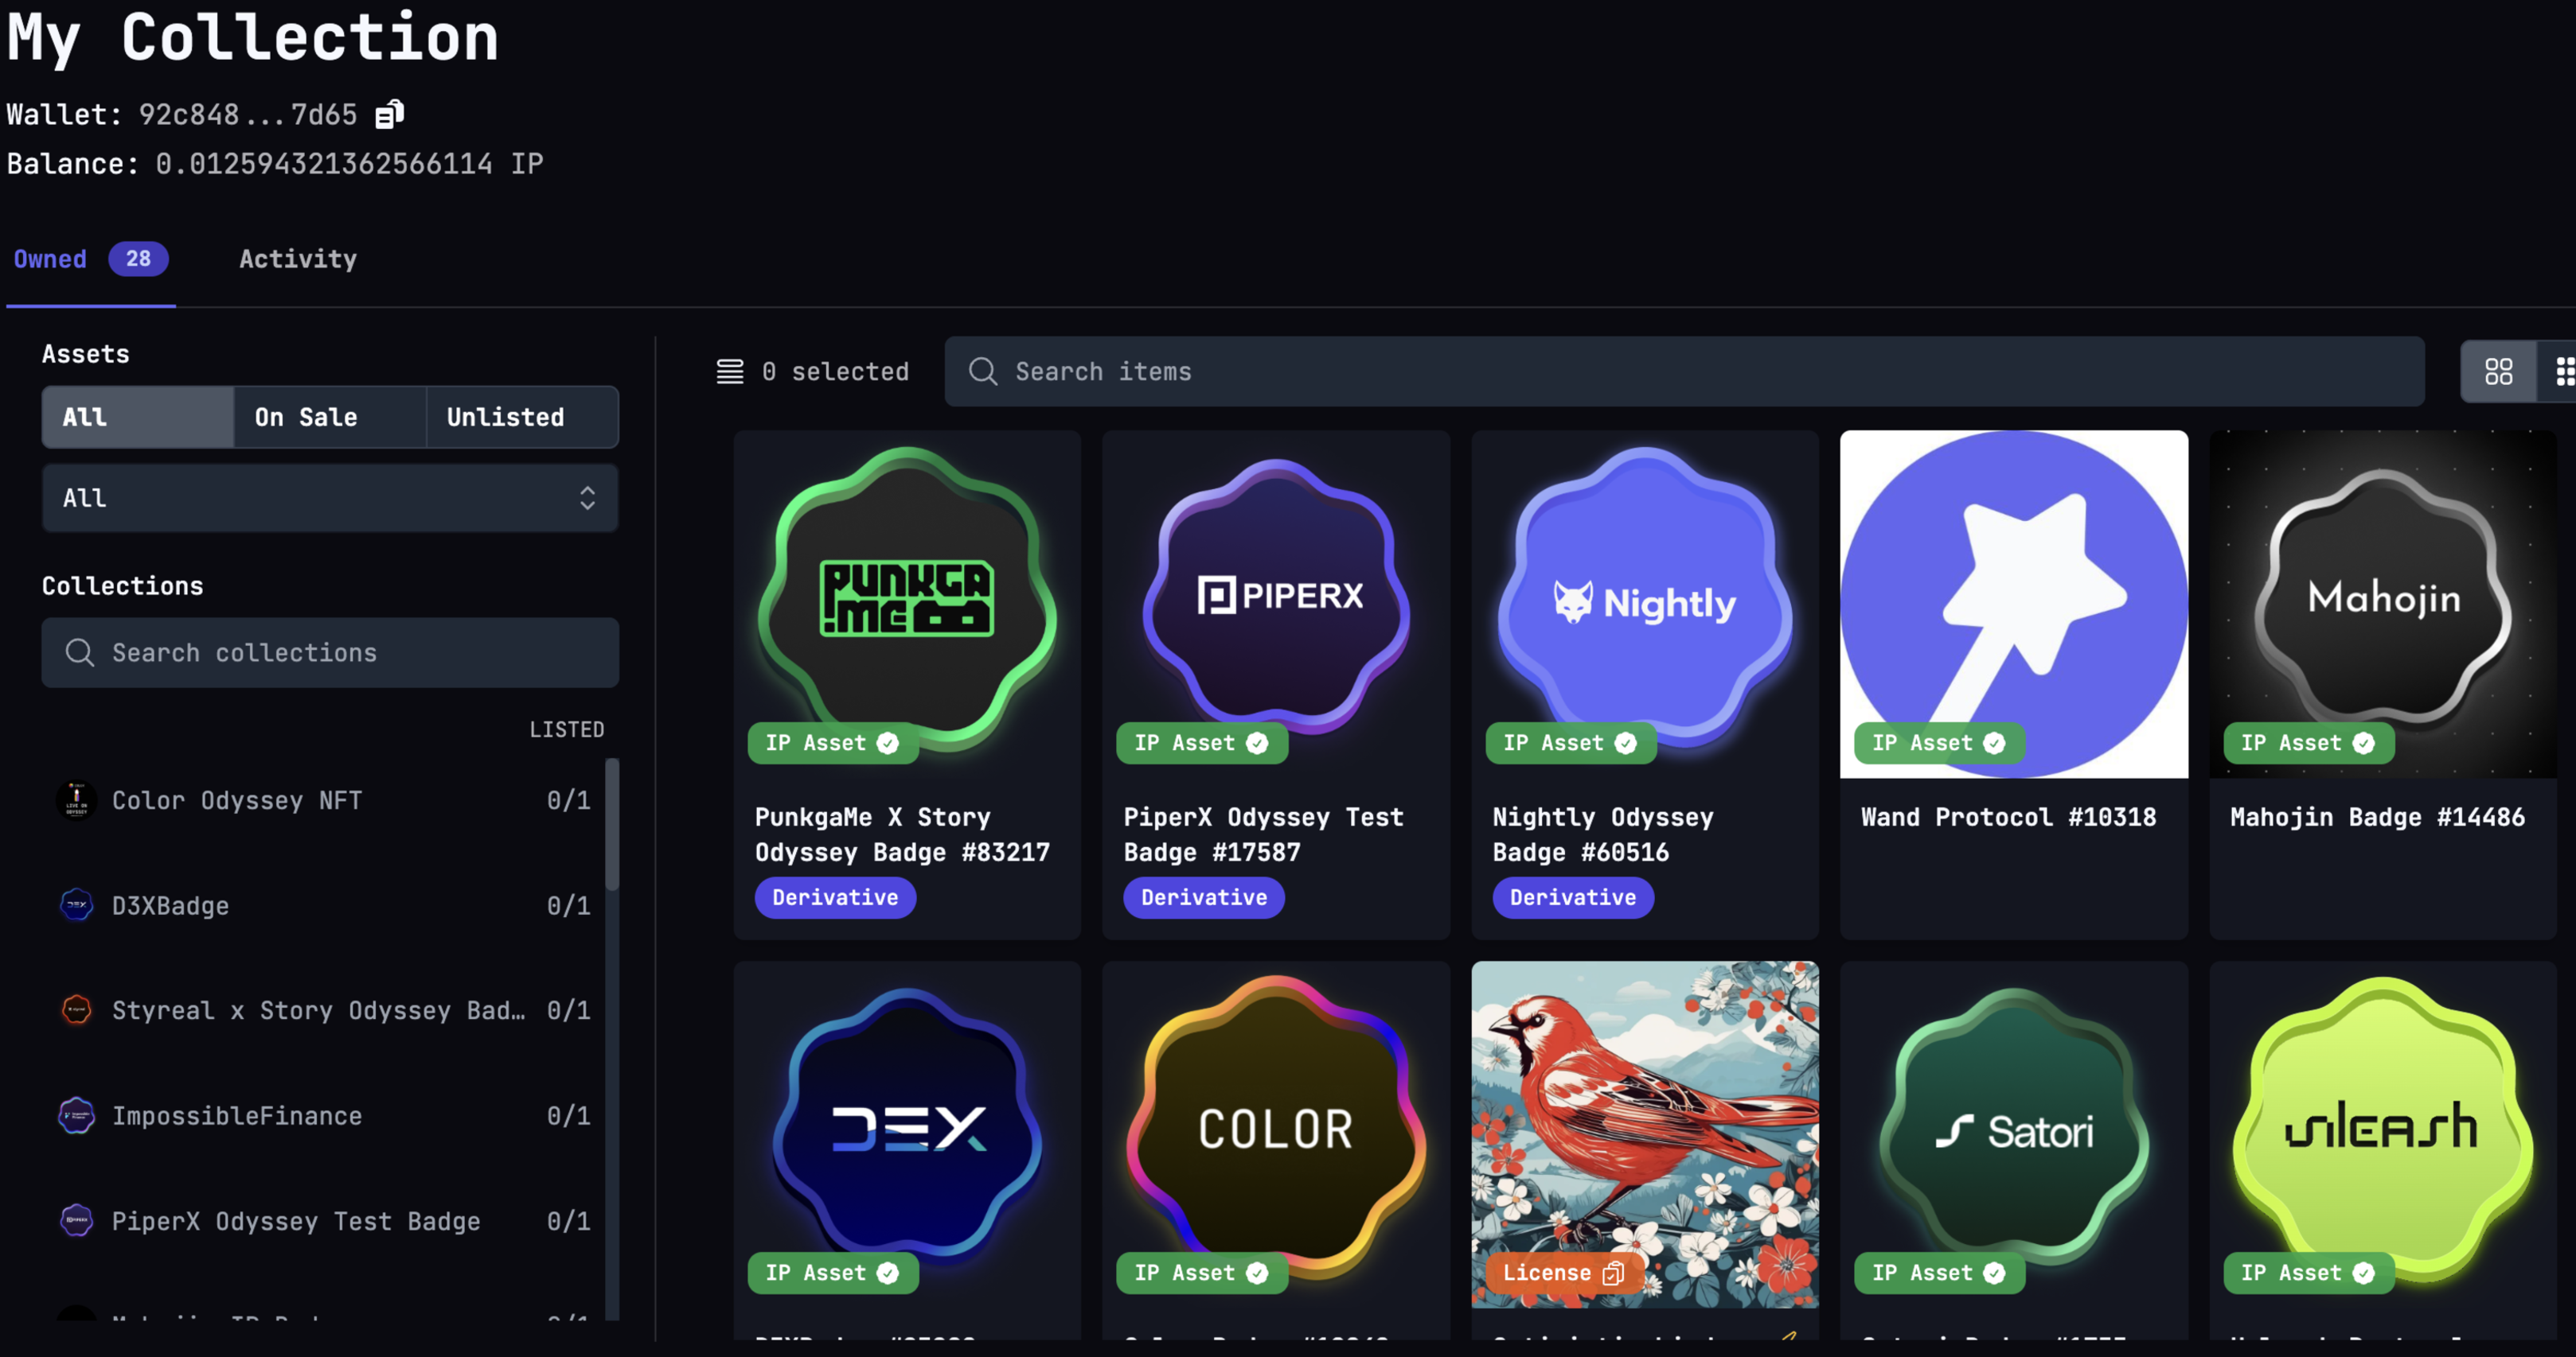Screen dimensions: 2576x1357
Task: Click IP Asset tag on D3X card
Action: [x=833, y=1272]
